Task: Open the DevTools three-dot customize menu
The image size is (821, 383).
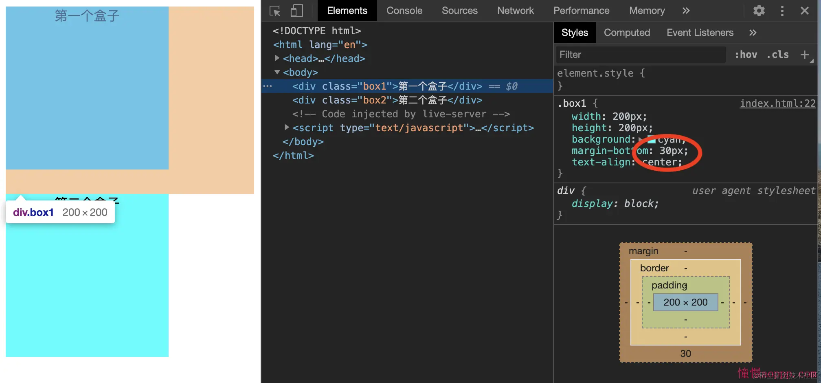Action: [782, 11]
